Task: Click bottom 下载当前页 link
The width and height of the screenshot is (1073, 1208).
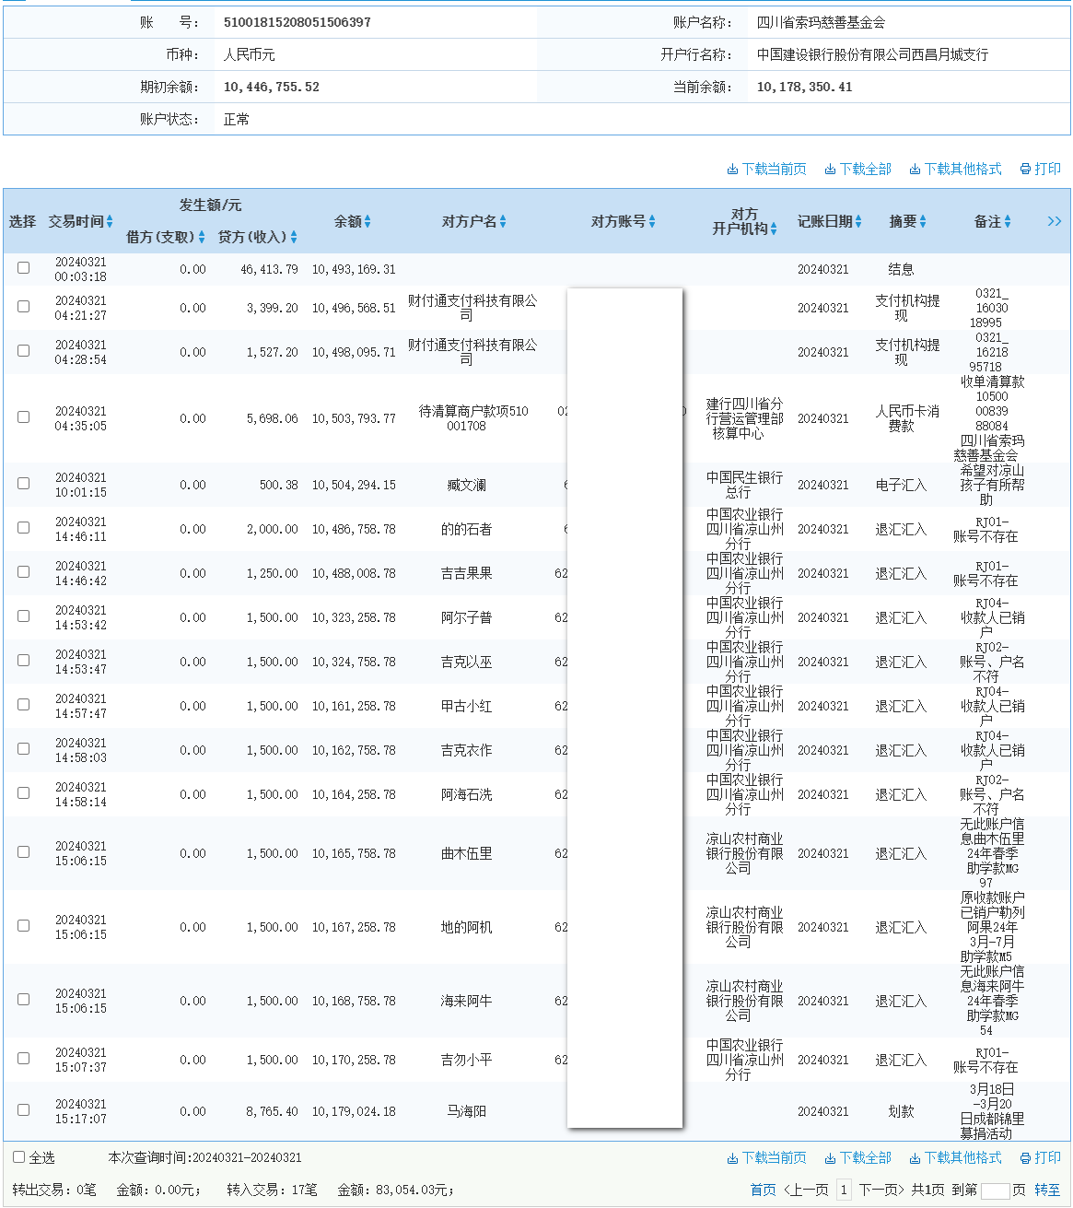Action: click(x=775, y=1158)
